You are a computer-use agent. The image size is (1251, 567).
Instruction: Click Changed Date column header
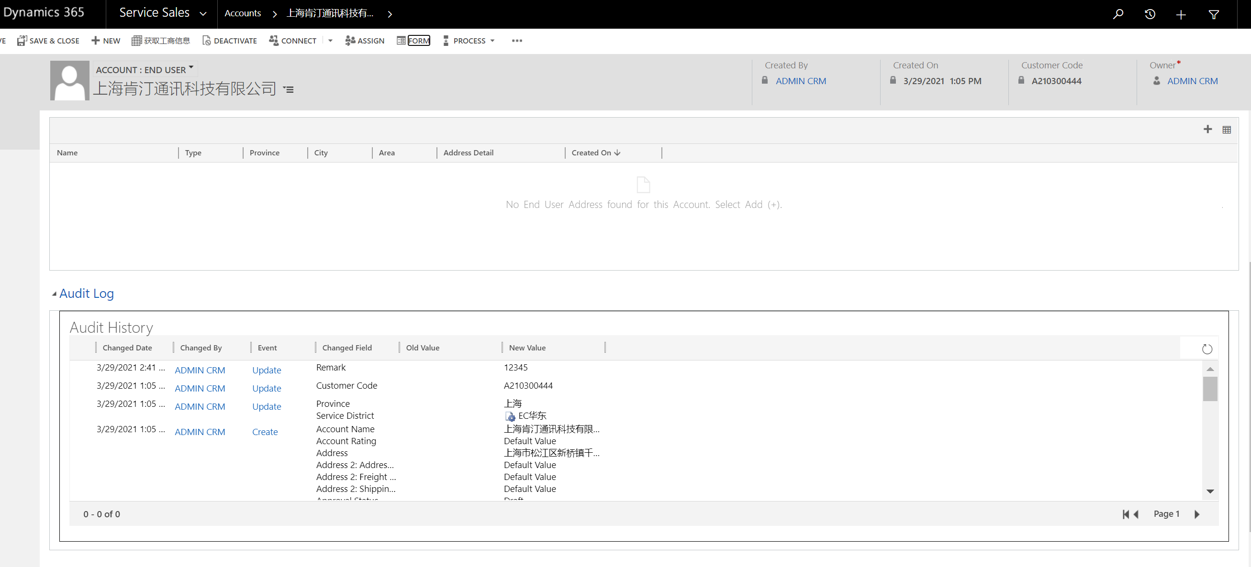point(127,348)
